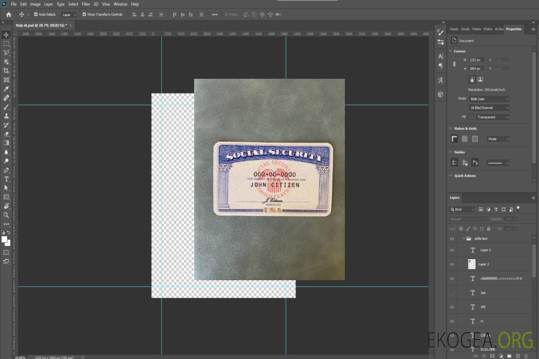Screen dimensions: 539x359
Task: Click the lock guides icon in Guides
Action: pos(465,163)
